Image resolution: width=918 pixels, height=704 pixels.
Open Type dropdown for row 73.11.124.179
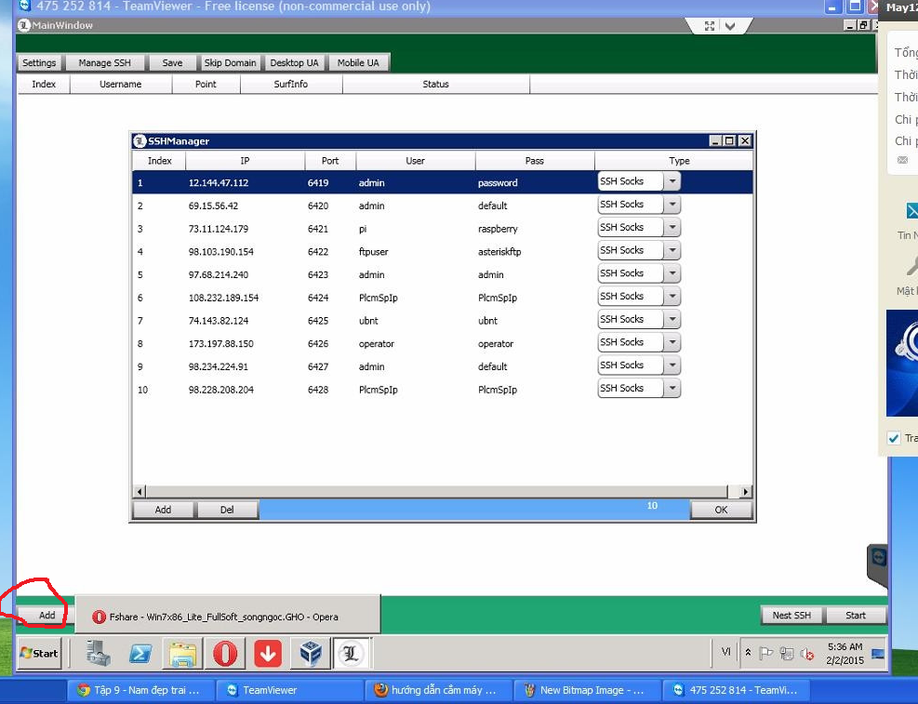click(672, 227)
